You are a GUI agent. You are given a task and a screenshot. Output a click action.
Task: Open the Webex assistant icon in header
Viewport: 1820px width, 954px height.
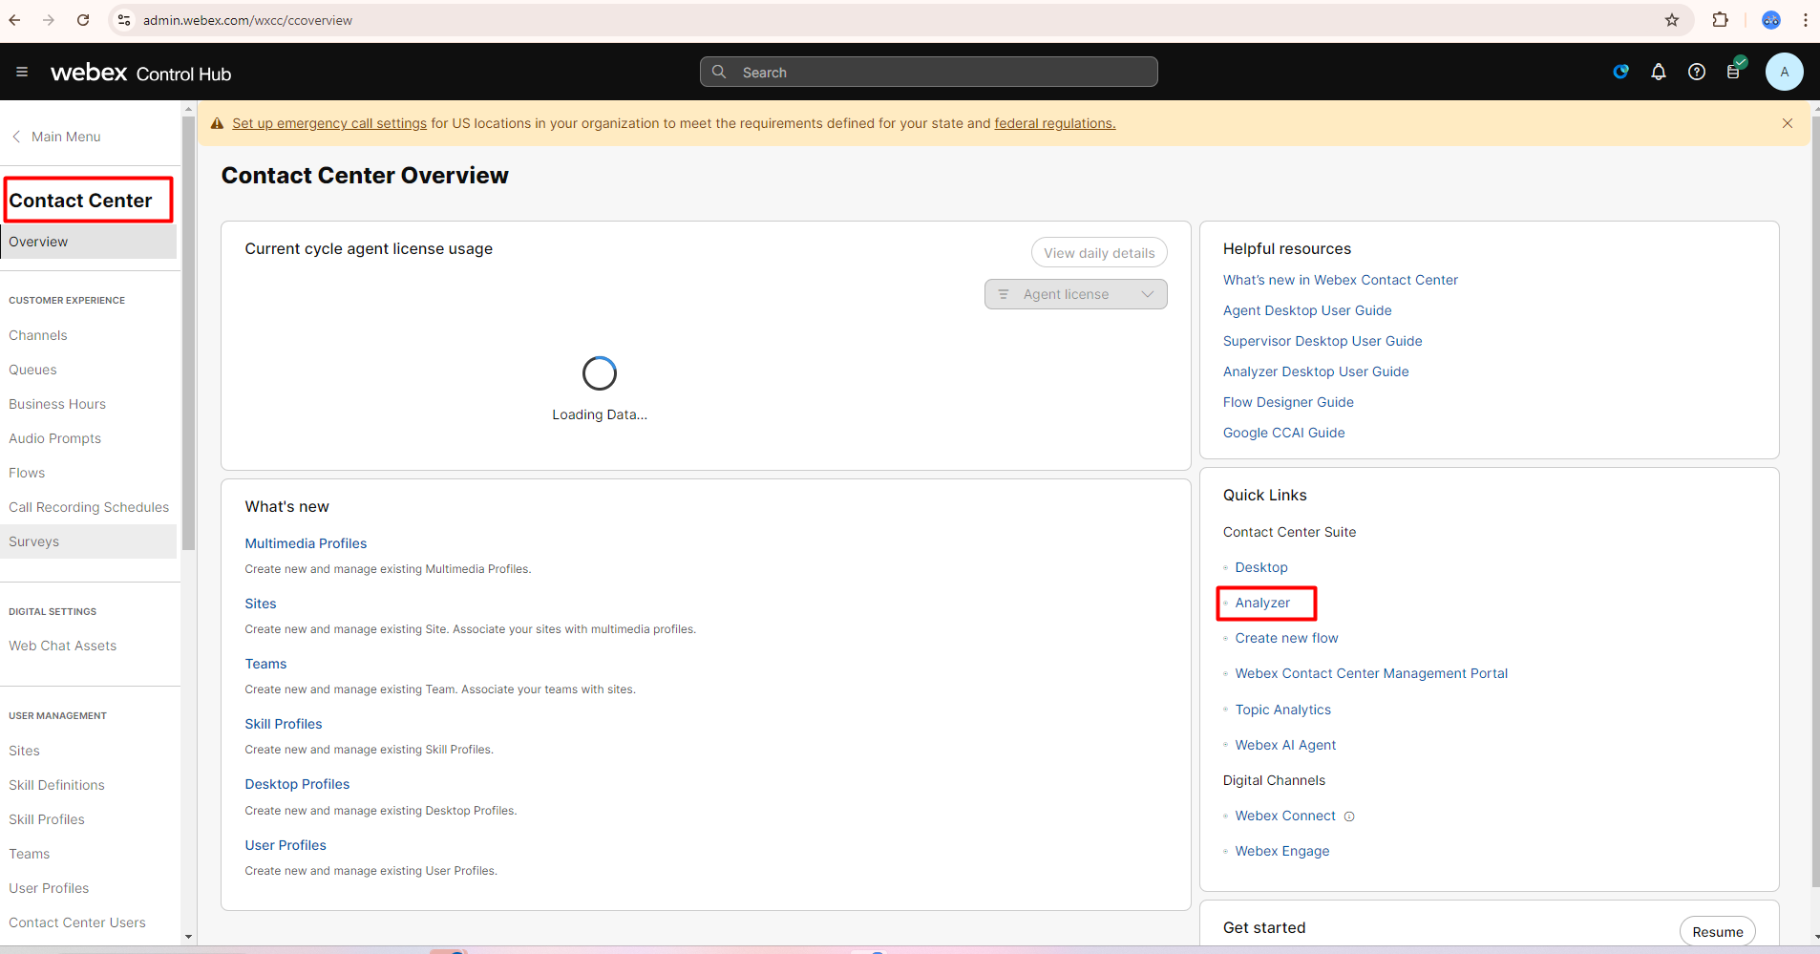pyautogui.click(x=1620, y=72)
